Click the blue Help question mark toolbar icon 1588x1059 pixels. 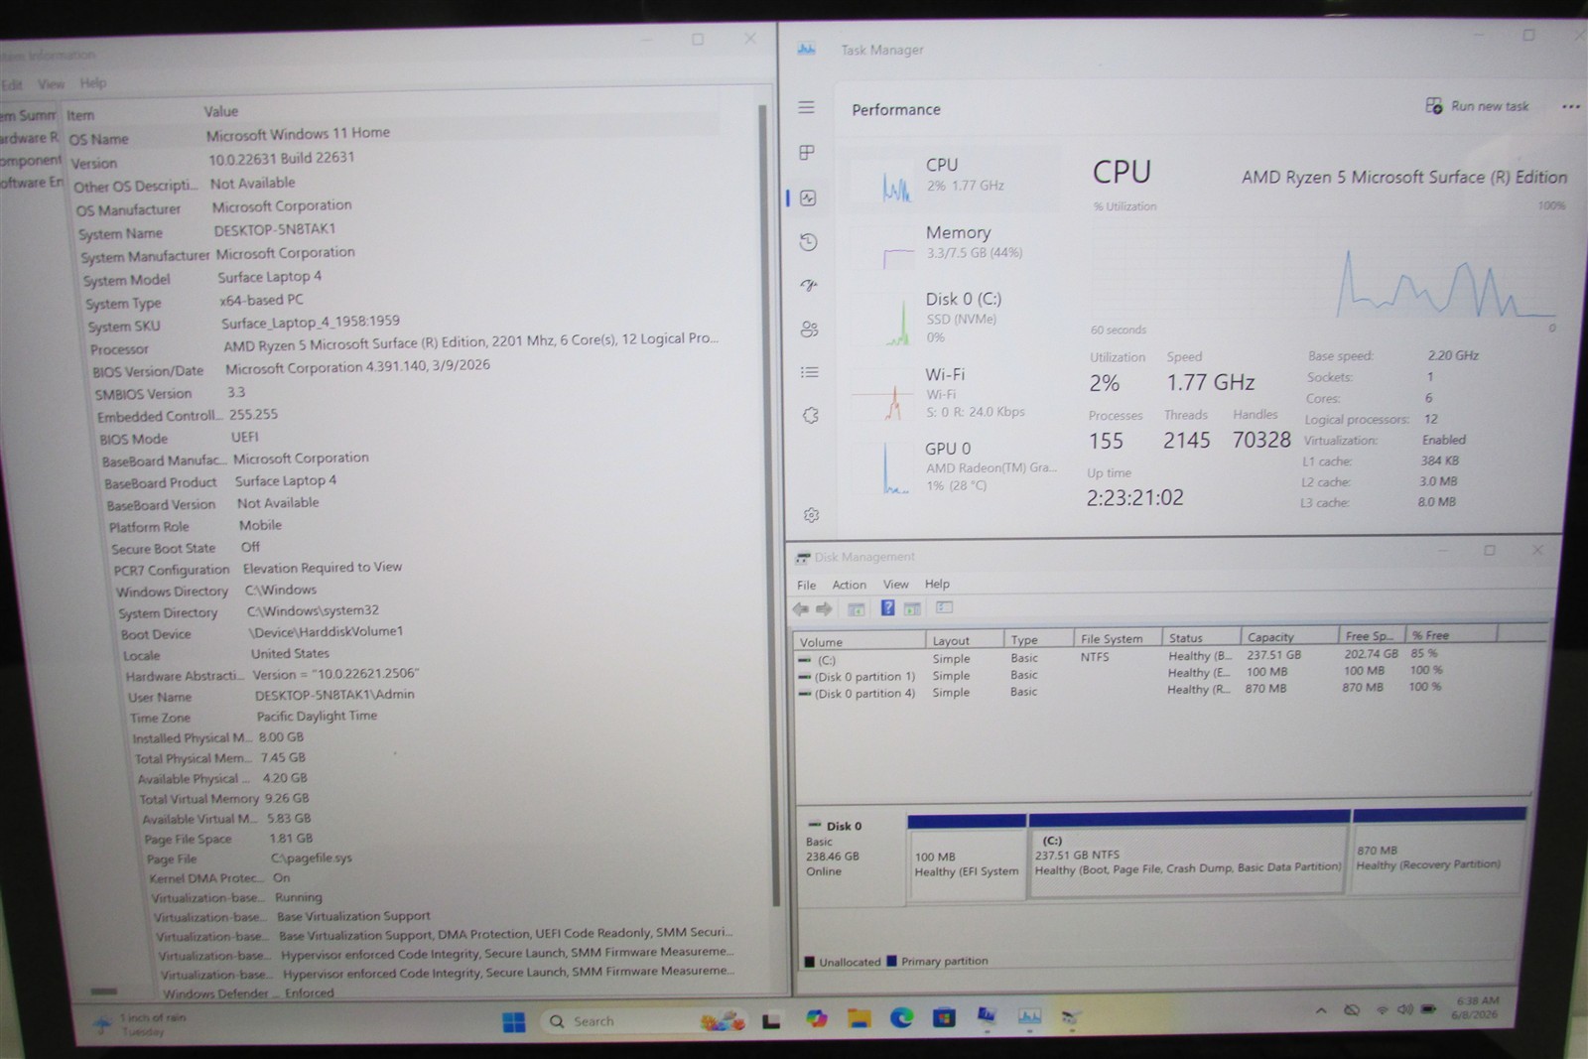click(x=887, y=607)
